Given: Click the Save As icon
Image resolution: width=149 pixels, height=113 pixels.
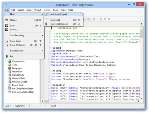Looking at the screenshot, I should [7, 30].
